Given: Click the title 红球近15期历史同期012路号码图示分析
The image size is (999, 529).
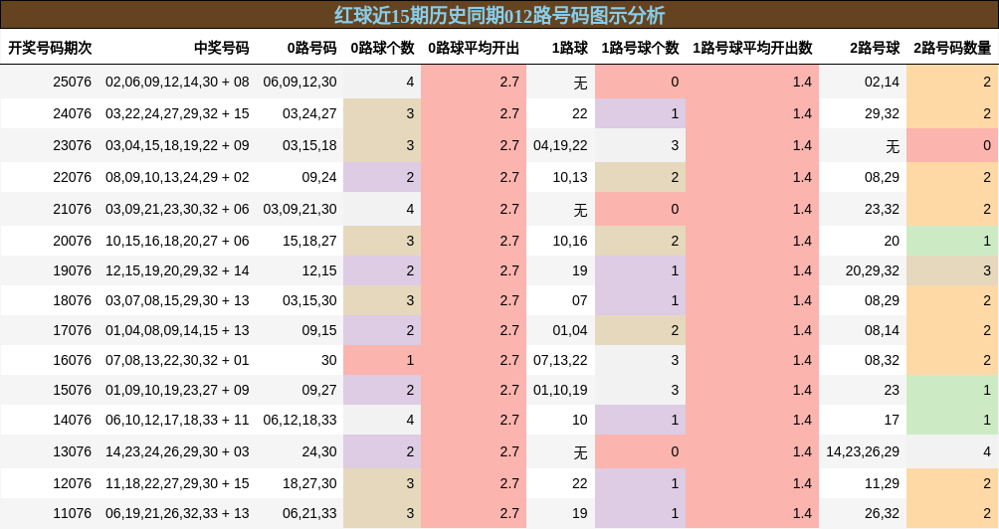Looking at the screenshot, I should pyautogui.click(x=499, y=15).
